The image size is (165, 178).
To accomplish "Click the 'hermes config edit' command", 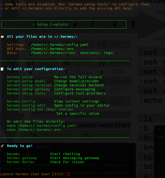I will point(26,105).
